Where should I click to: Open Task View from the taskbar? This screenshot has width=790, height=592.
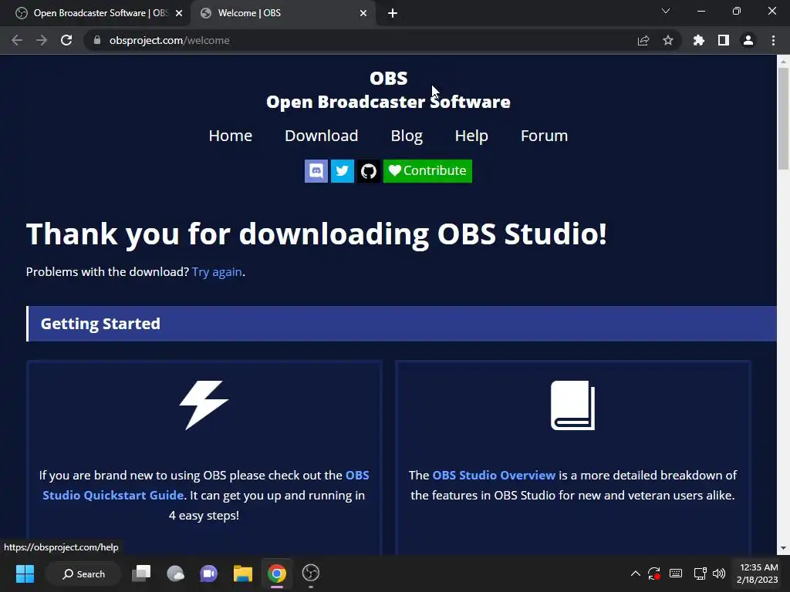tap(141, 573)
